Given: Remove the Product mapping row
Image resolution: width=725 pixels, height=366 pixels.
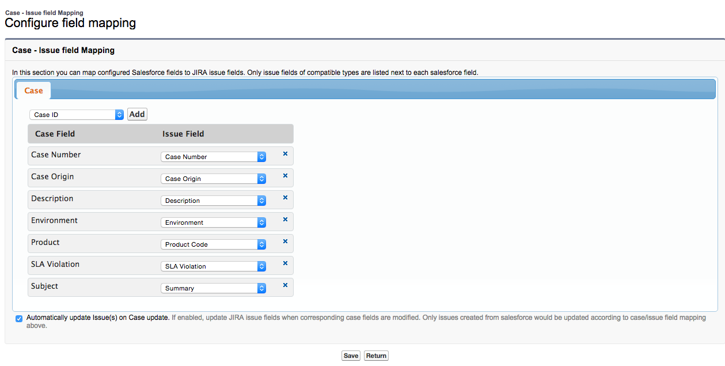Looking at the screenshot, I should pyautogui.click(x=285, y=242).
